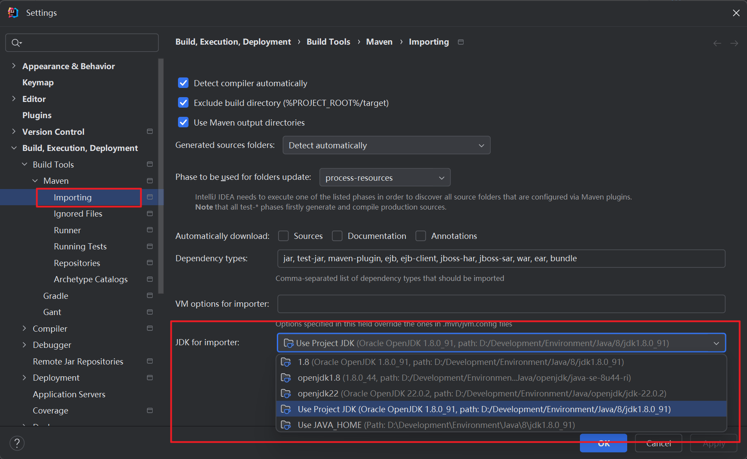
Task: Enable automatic download of Sources
Action: (283, 235)
